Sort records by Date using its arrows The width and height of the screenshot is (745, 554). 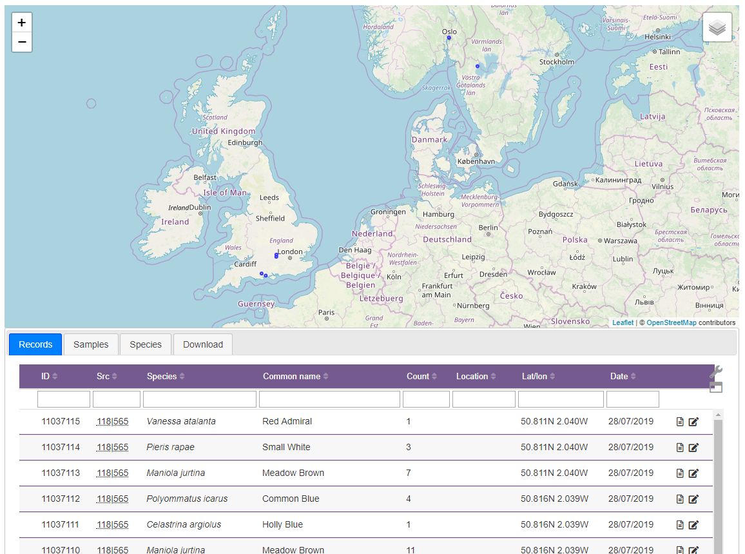(x=634, y=376)
